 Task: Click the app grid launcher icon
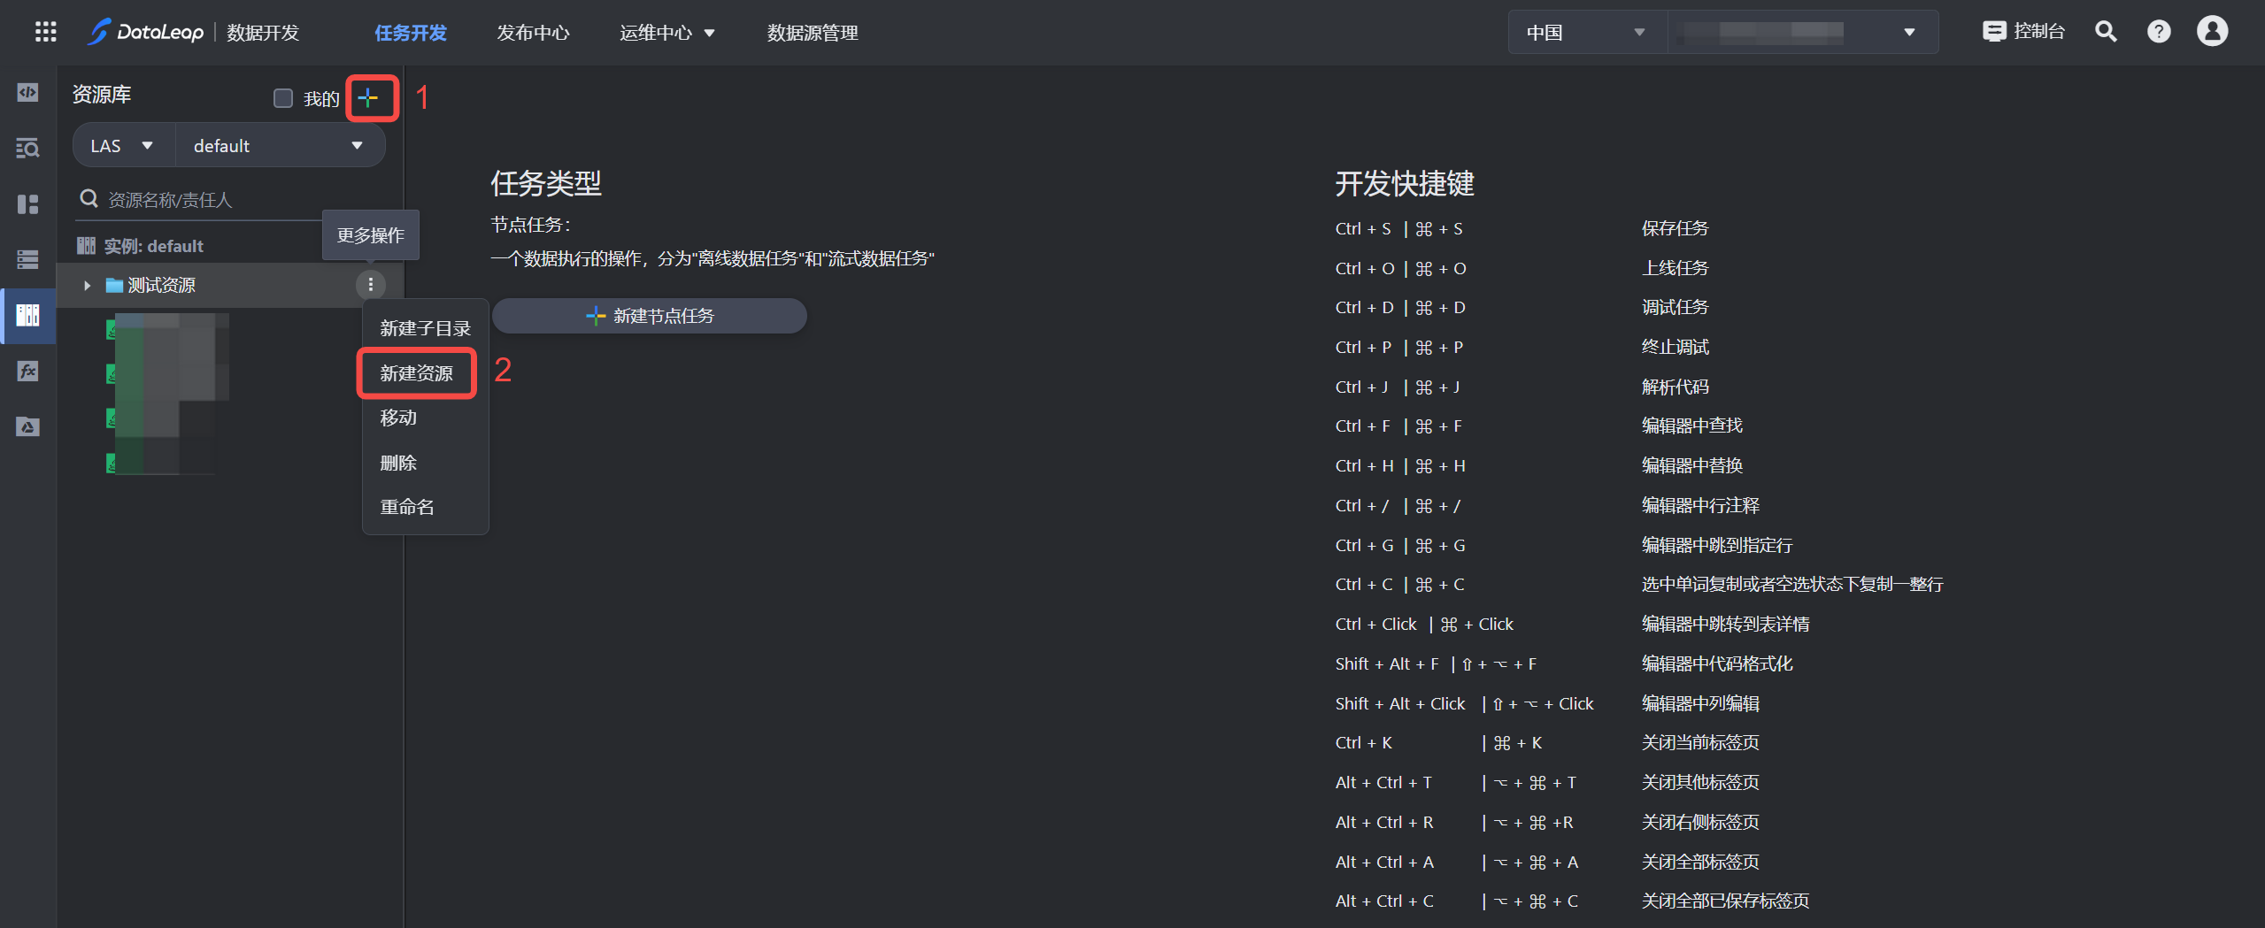pos(45,33)
